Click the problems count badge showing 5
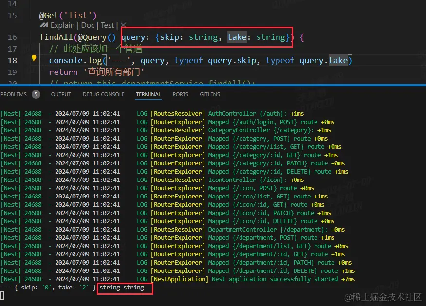426x306 pixels. coord(36,94)
